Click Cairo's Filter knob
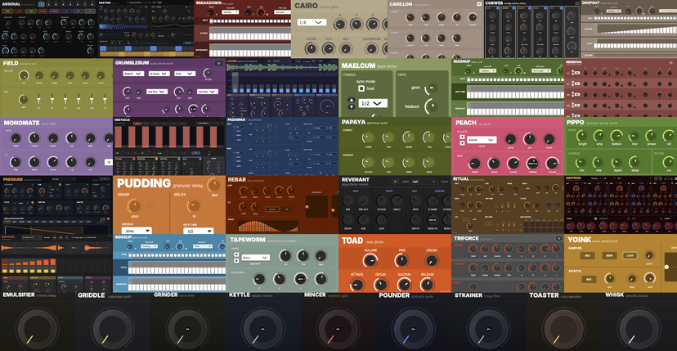Image resolution: width=677 pixels, height=351 pixels. coord(311,48)
